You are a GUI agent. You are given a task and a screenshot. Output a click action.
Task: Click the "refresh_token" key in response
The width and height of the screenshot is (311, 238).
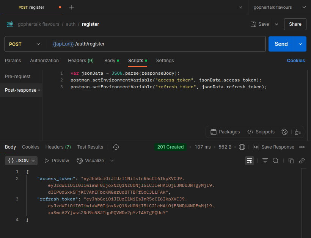58,199
